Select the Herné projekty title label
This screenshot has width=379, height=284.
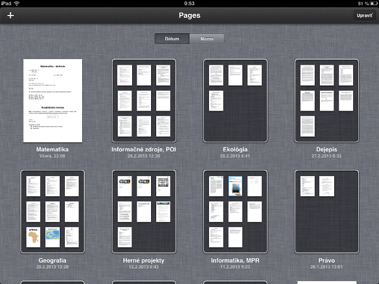coord(144,260)
